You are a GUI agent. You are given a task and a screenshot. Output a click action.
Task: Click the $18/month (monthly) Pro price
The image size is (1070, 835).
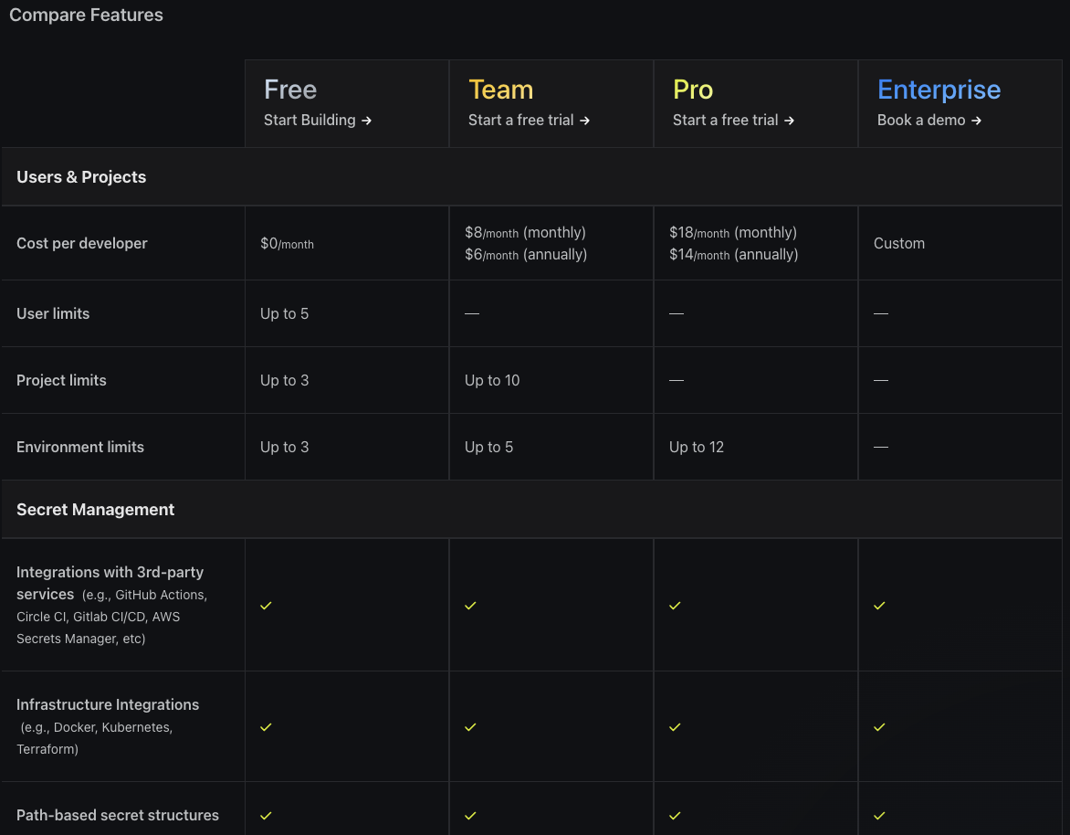pyautogui.click(x=733, y=232)
